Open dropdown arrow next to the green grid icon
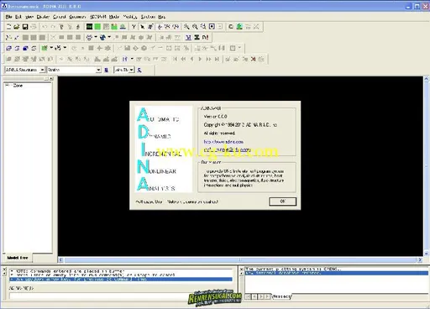Image resolution: width=430 pixels, height=309 pixels. [51, 48]
